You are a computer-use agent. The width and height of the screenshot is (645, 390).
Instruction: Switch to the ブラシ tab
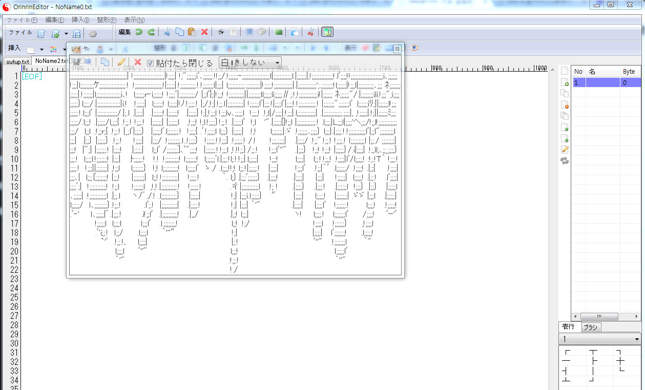point(590,327)
